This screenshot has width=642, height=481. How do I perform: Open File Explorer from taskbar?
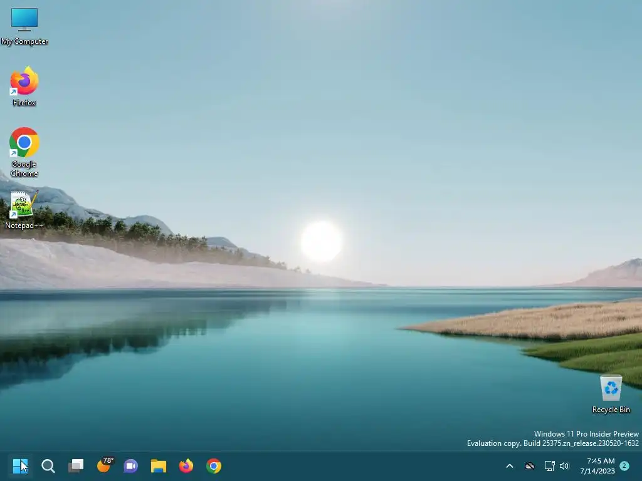click(x=159, y=466)
